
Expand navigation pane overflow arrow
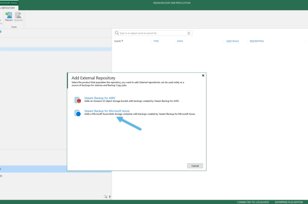(x=110, y=197)
